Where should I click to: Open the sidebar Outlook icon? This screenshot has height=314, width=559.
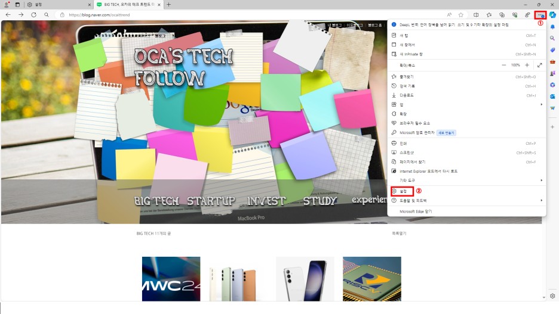(x=552, y=97)
